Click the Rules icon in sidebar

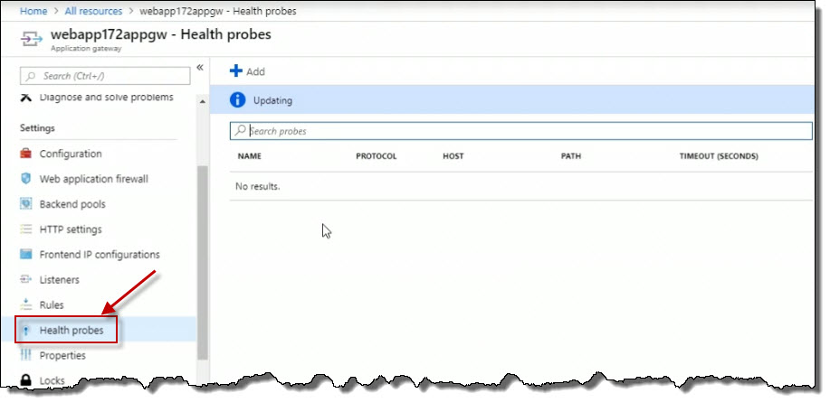click(25, 304)
